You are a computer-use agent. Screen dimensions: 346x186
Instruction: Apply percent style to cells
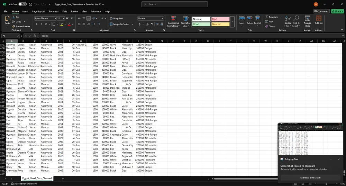[x=147, y=24]
